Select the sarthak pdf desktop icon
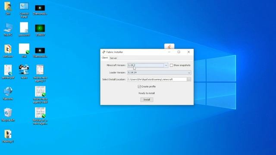 tap(8, 72)
